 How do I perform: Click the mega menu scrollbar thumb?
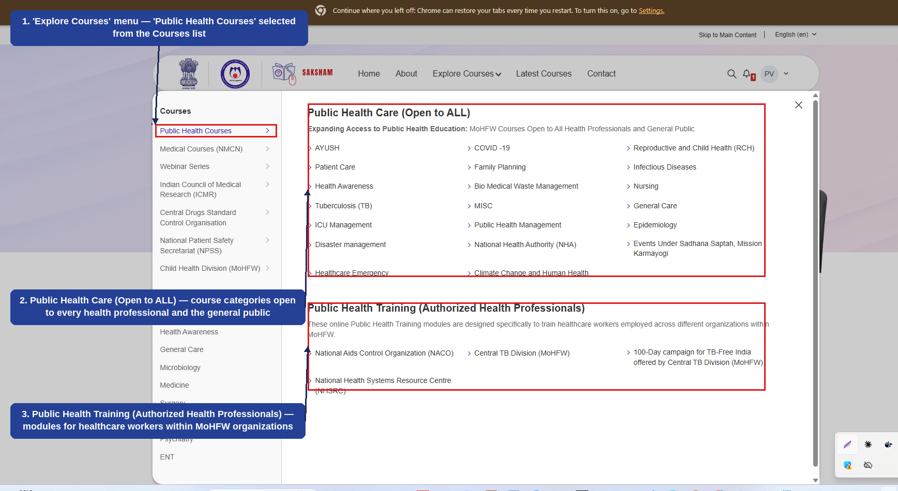tap(815, 283)
